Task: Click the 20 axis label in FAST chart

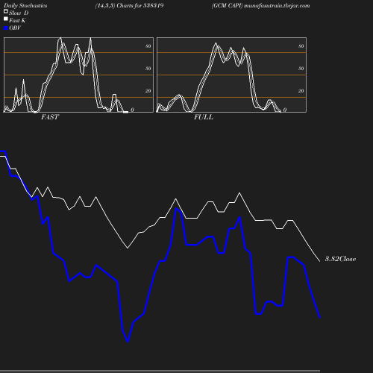Action: coord(148,91)
